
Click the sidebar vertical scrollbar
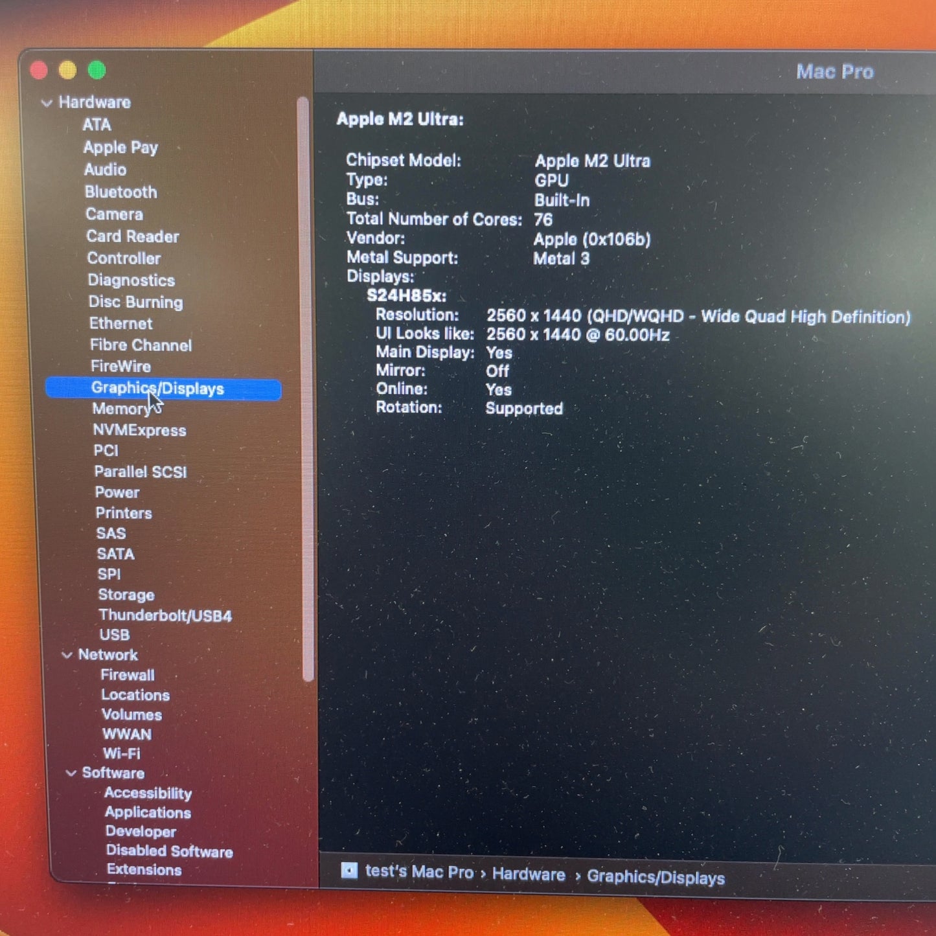click(304, 389)
